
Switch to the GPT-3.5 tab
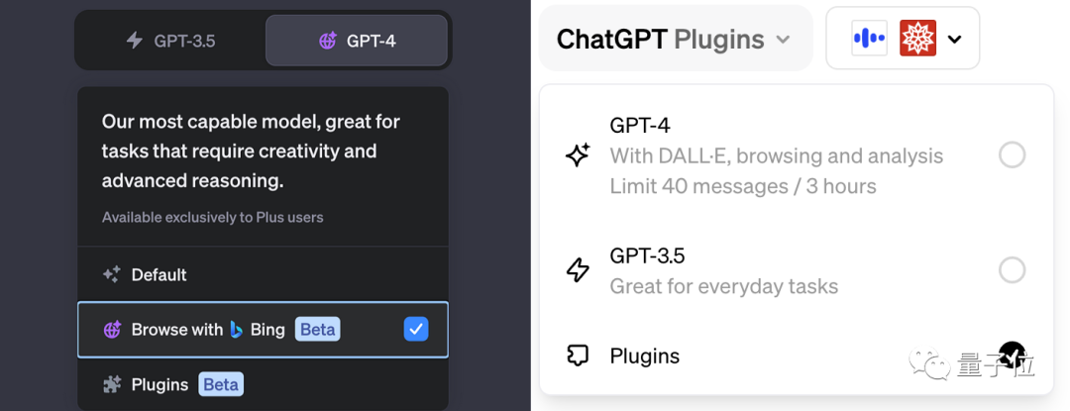[x=170, y=41]
